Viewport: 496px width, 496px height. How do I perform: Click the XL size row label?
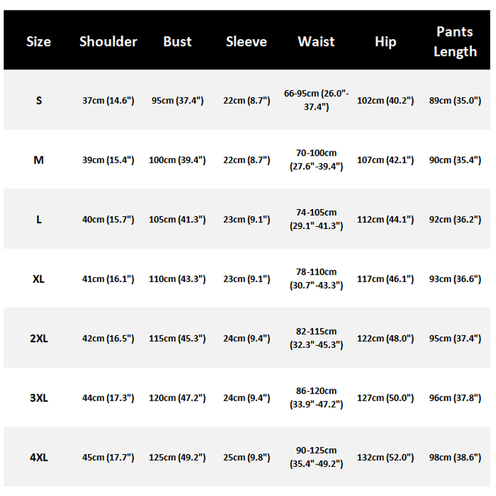coord(38,279)
